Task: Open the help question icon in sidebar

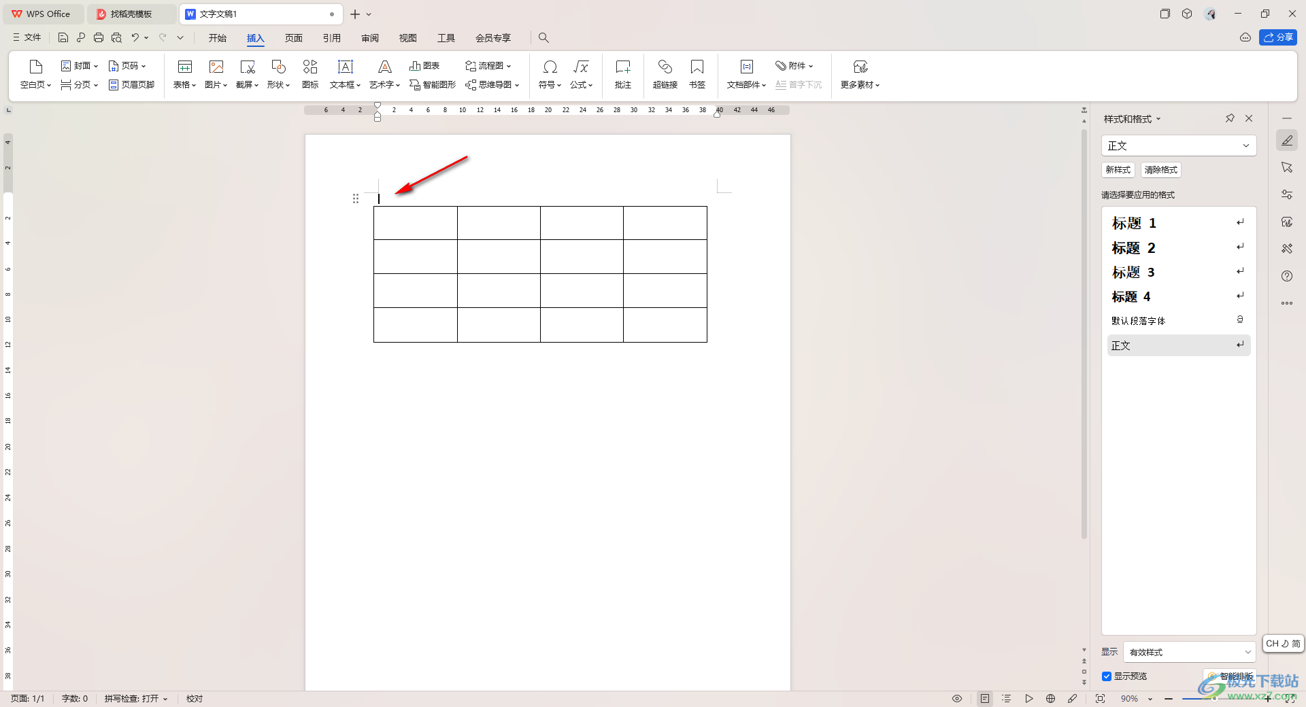Action: (x=1287, y=276)
